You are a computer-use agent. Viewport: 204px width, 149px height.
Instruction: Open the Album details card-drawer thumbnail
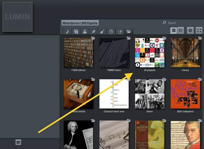[x=79, y=94]
